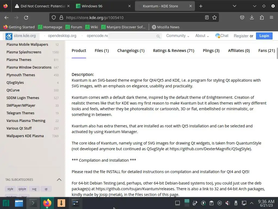
Task: Open the tracking protection shield icon
Action: point(54,18)
